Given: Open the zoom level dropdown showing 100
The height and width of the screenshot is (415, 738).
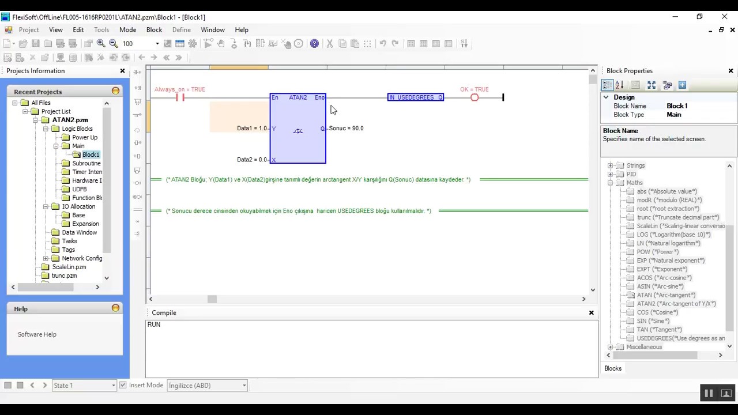Looking at the screenshot, I should pos(157,44).
